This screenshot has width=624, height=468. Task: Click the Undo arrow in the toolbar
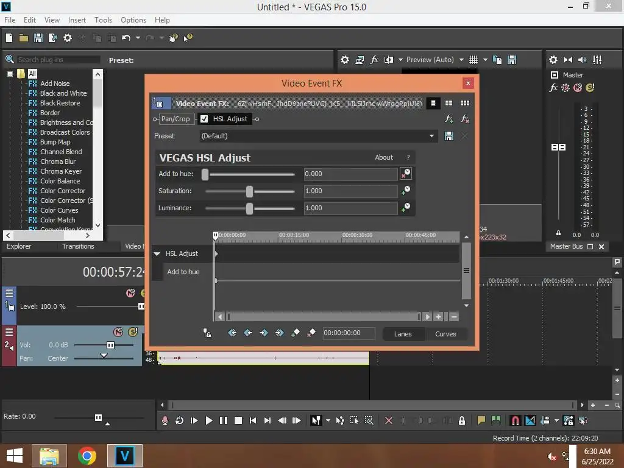pyautogui.click(x=126, y=38)
